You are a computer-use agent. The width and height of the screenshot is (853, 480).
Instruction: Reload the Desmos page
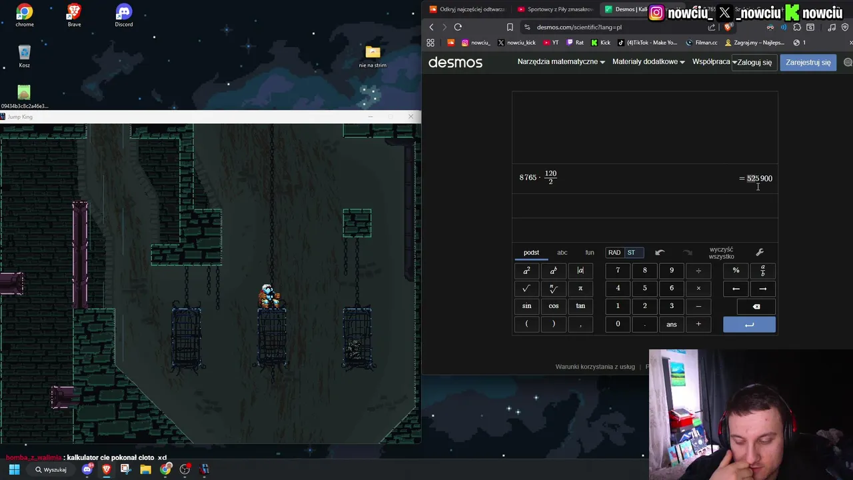458,27
